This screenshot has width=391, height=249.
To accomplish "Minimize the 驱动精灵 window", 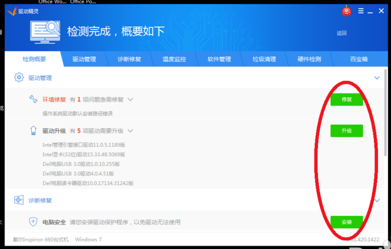I will (370, 11).
